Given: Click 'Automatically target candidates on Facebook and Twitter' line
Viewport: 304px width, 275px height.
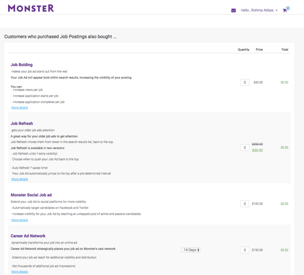Looking at the screenshot, I should click(x=49, y=208).
